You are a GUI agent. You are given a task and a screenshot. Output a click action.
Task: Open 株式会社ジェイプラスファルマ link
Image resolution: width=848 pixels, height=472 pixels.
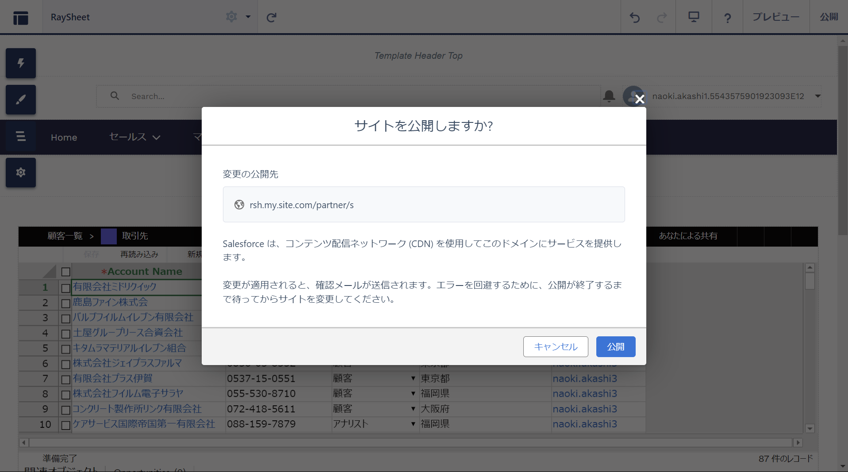127,363
